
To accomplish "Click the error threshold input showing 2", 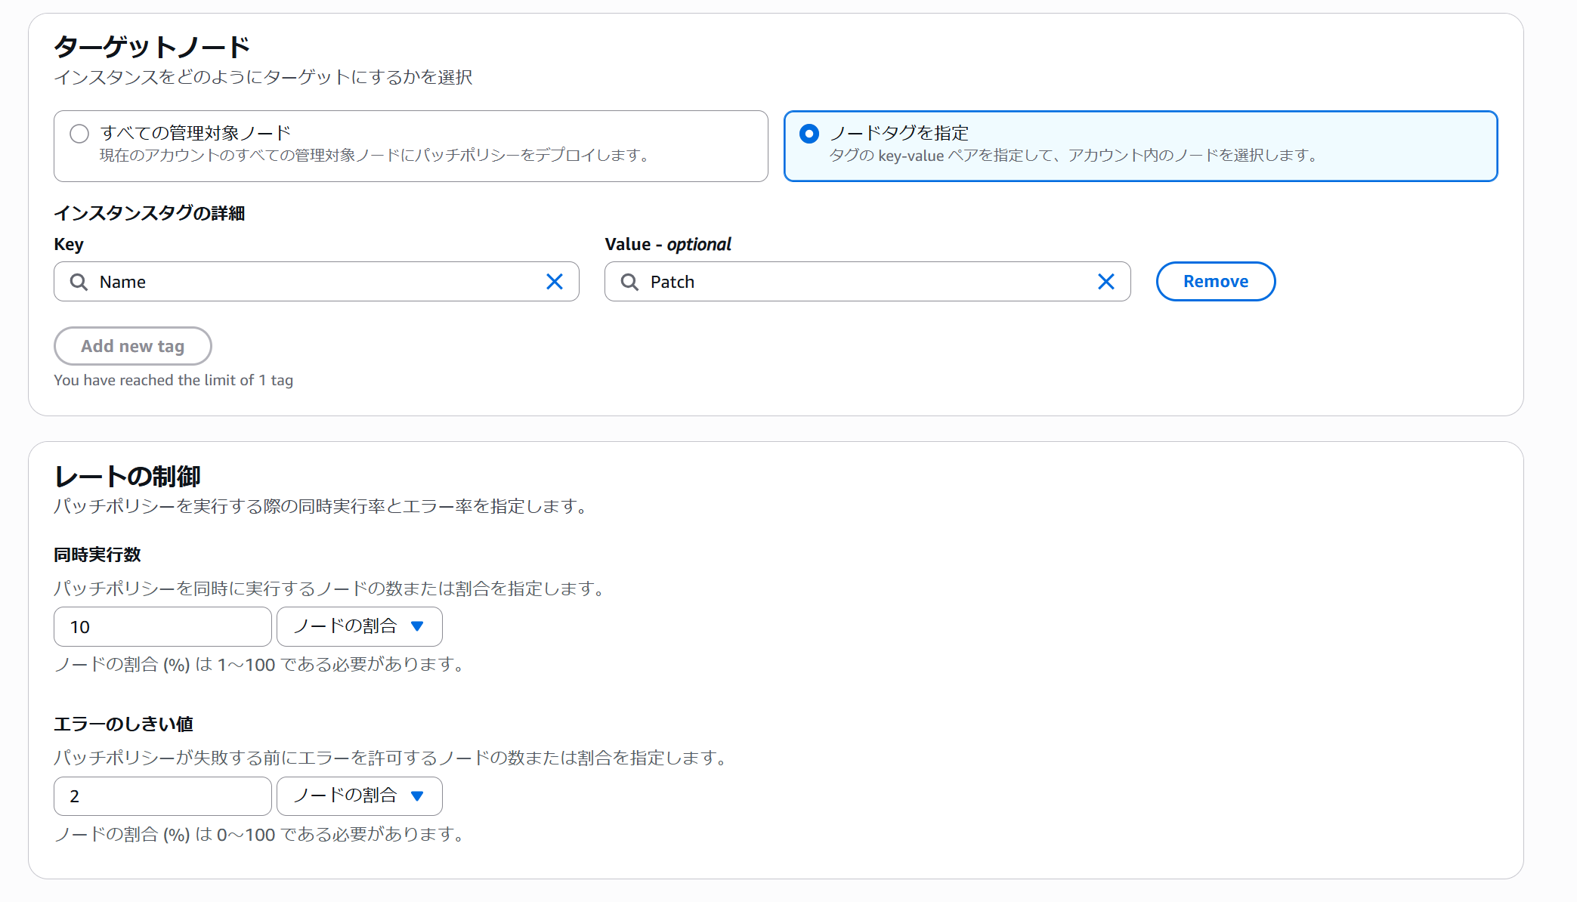I will (x=162, y=795).
